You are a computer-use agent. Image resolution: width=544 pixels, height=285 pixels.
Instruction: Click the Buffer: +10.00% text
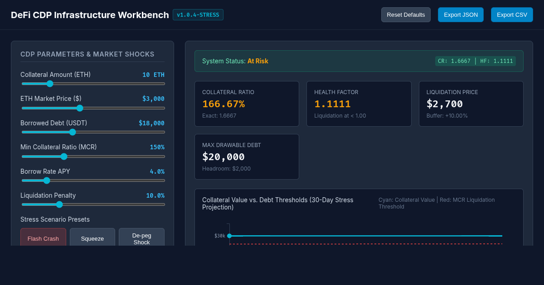447,116
